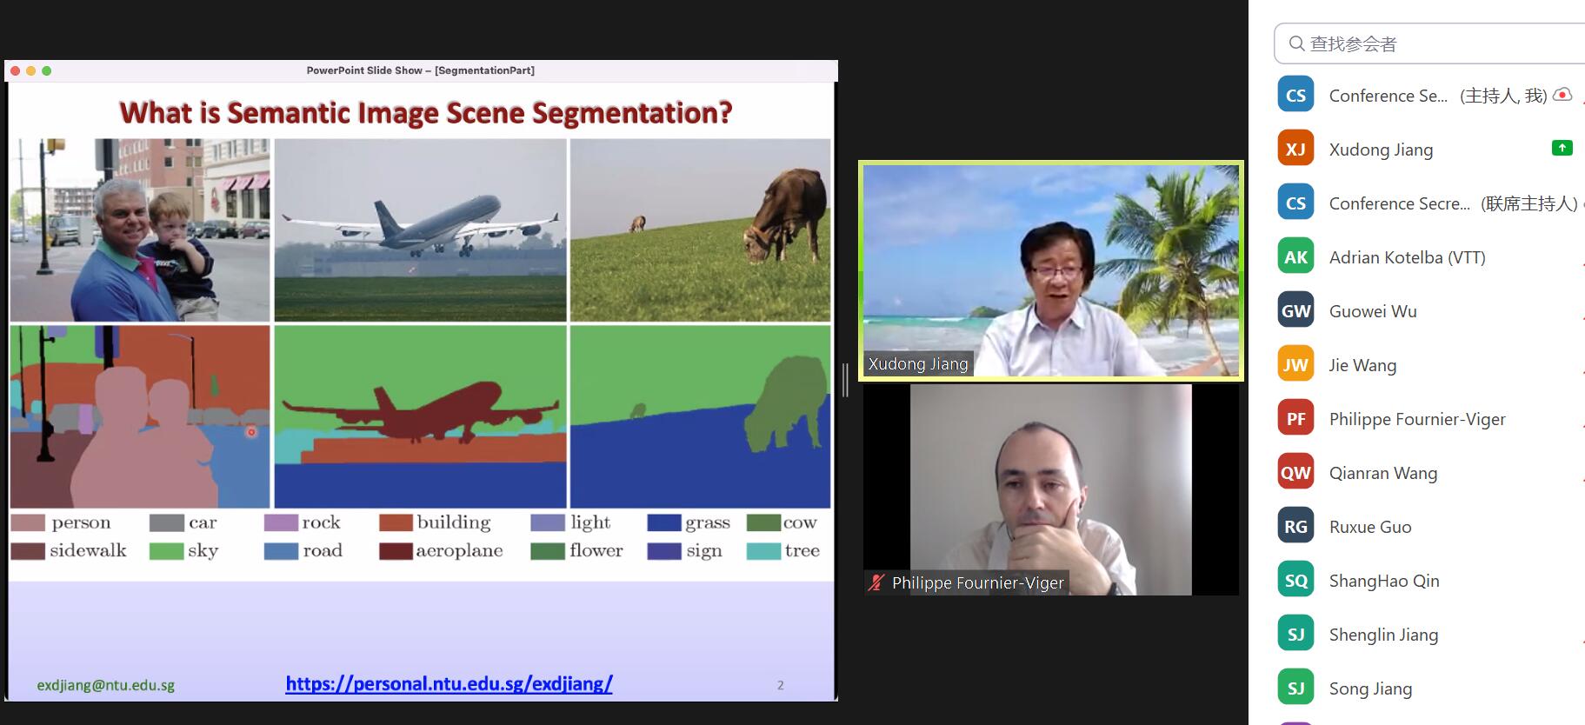This screenshot has width=1585, height=725.
Task: Click Jie Wang's JW avatar
Action: click(x=1295, y=364)
